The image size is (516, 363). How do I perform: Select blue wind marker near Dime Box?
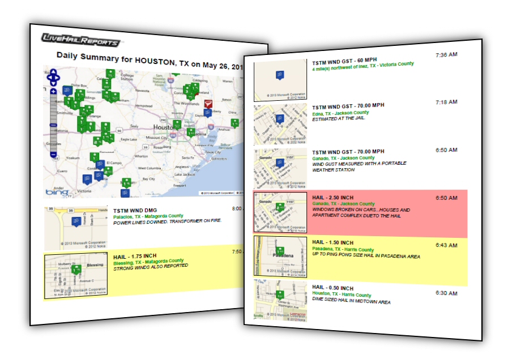67,90
